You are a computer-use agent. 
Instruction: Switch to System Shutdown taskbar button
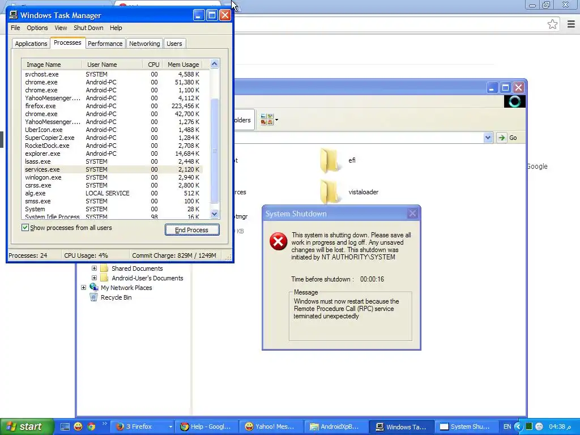(466, 427)
